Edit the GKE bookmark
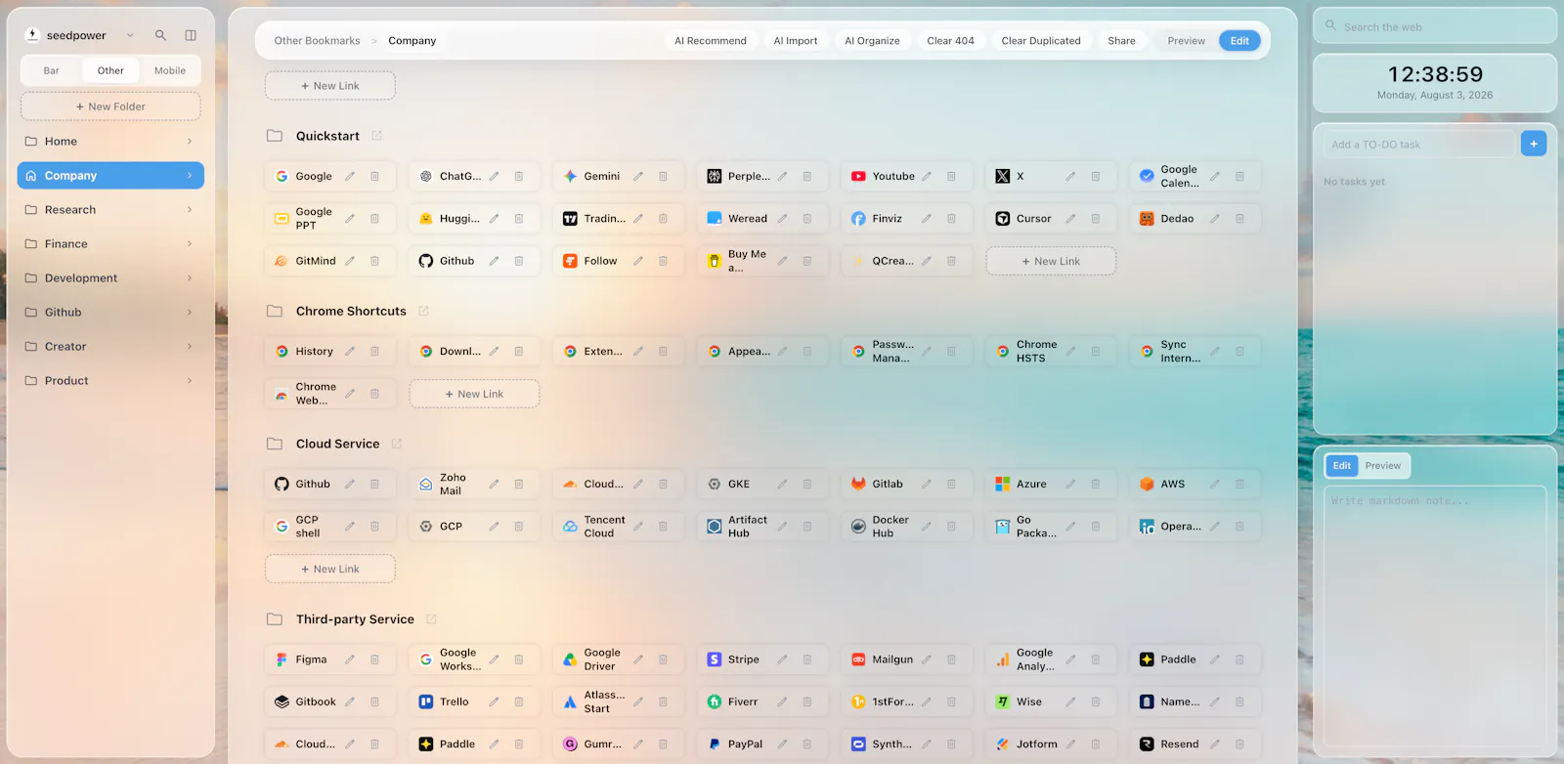The width and height of the screenshot is (1564, 764). click(782, 485)
